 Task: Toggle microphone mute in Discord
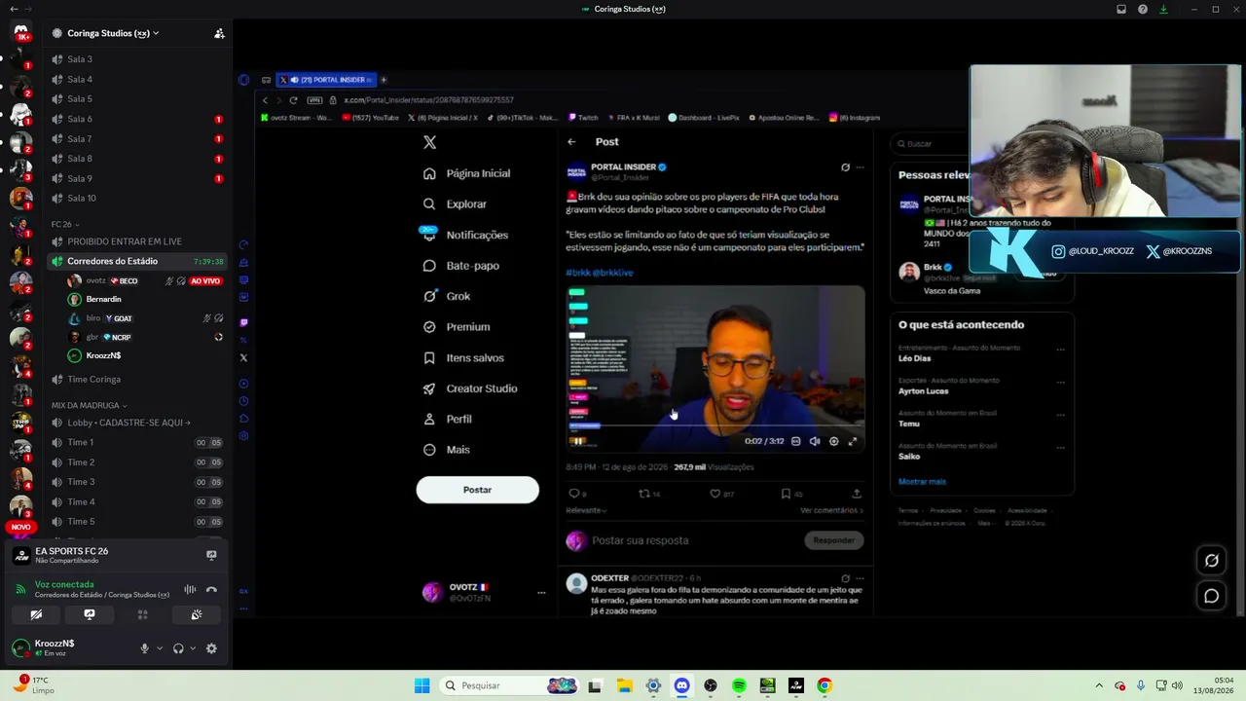coord(145,648)
